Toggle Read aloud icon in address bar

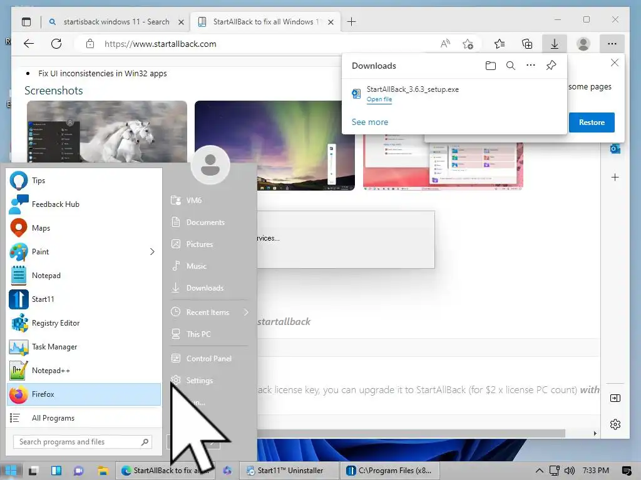pyautogui.click(x=445, y=44)
